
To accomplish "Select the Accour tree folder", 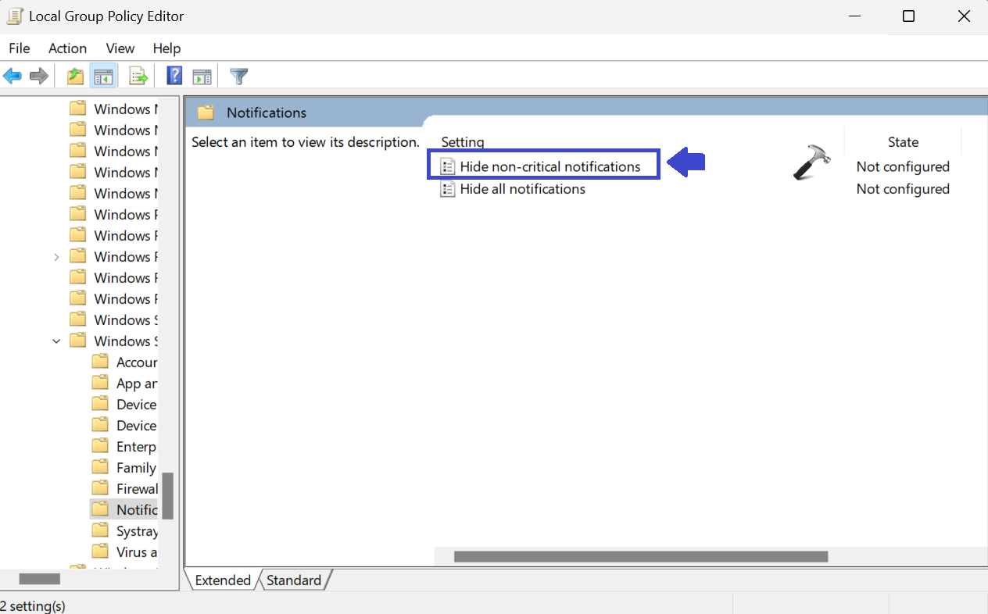I will coord(137,362).
